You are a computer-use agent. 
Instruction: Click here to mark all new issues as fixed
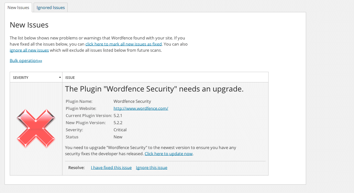[x=124, y=44]
